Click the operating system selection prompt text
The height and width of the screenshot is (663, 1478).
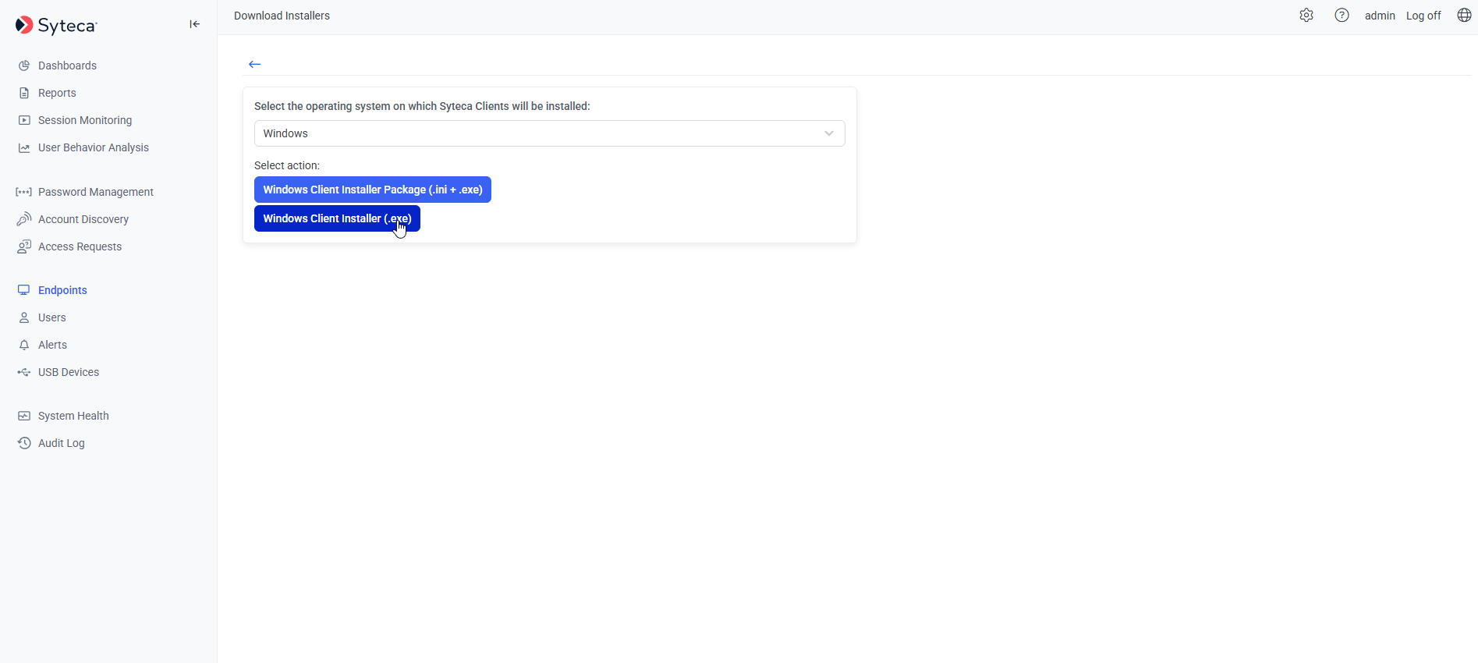coord(422,106)
